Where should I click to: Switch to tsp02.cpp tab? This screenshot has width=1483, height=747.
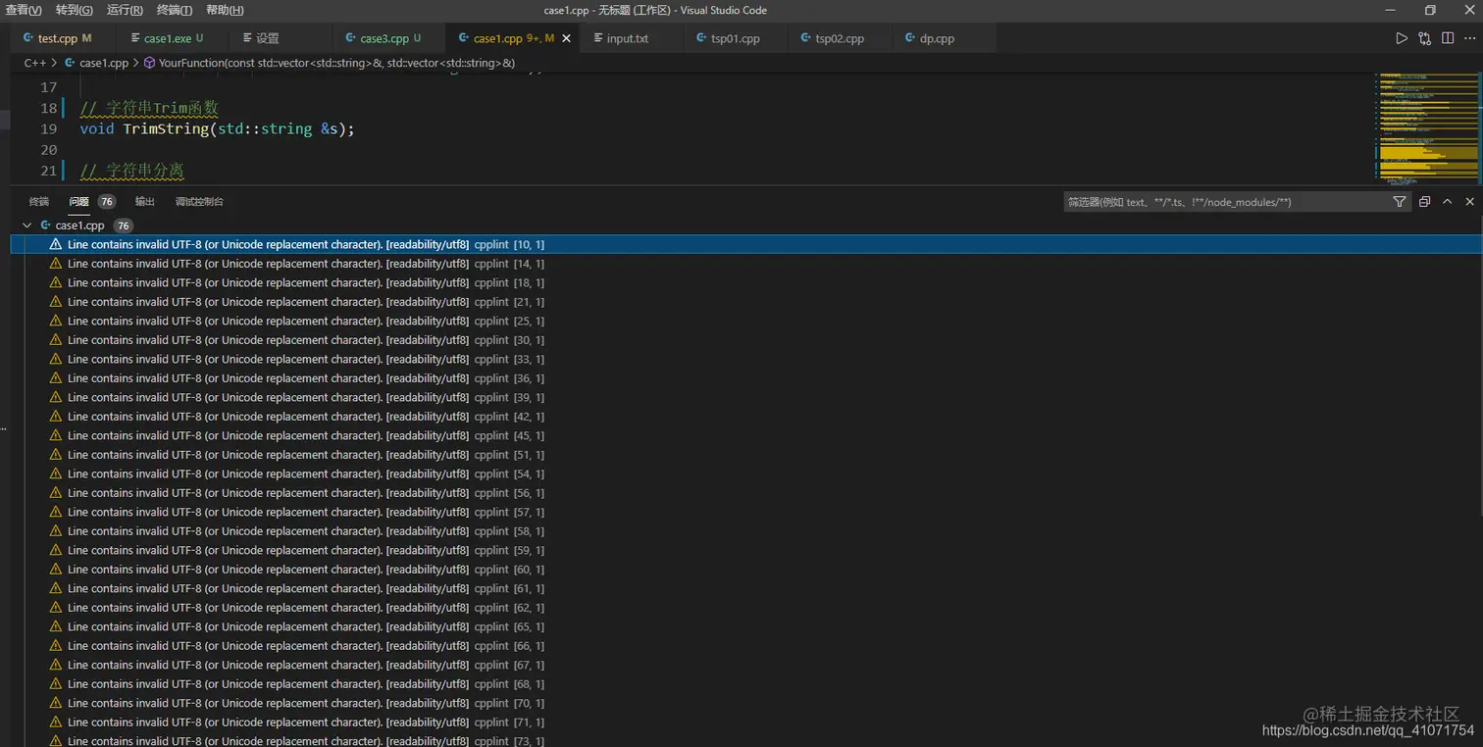coord(840,38)
